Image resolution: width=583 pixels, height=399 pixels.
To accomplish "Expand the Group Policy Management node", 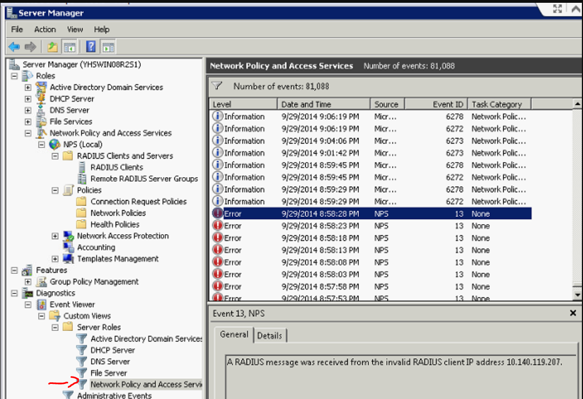I will click(x=28, y=282).
